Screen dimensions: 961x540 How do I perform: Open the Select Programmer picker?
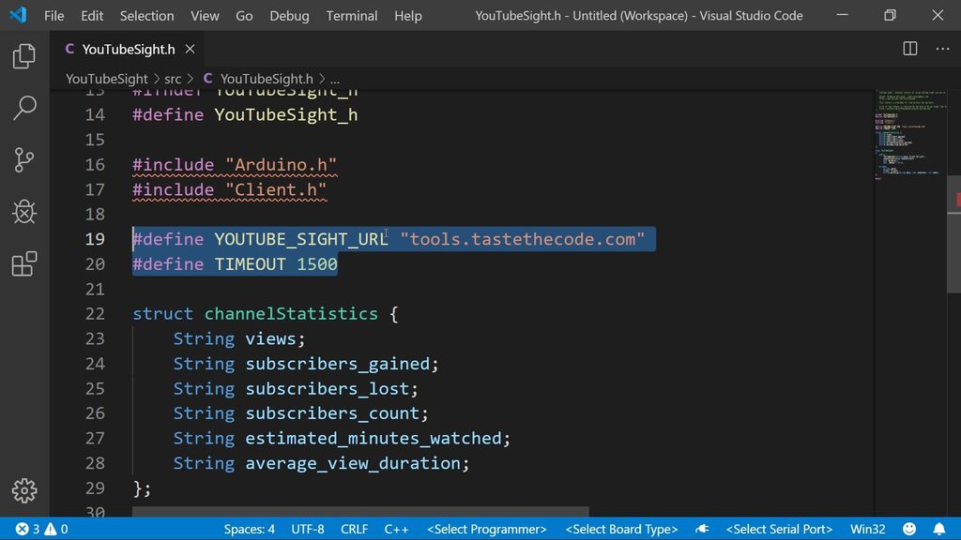click(485, 529)
